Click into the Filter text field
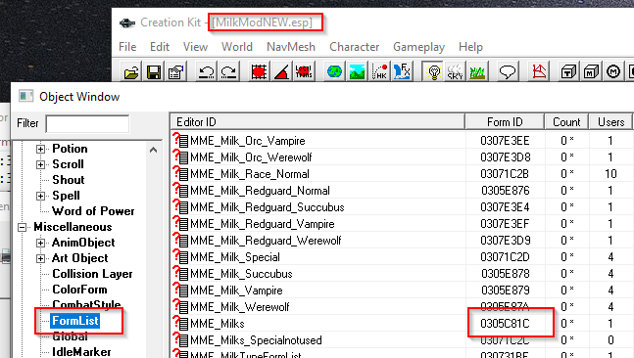The height and width of the screenshot is (358, 634). pos(87,123)
